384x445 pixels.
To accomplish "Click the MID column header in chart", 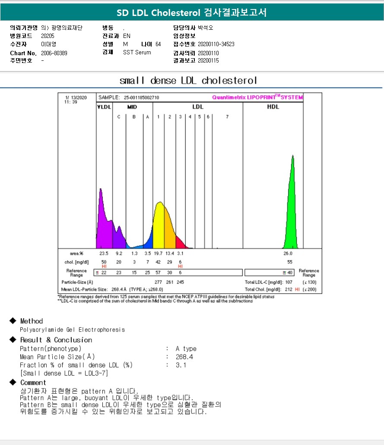I will click(x=132, y=107).
